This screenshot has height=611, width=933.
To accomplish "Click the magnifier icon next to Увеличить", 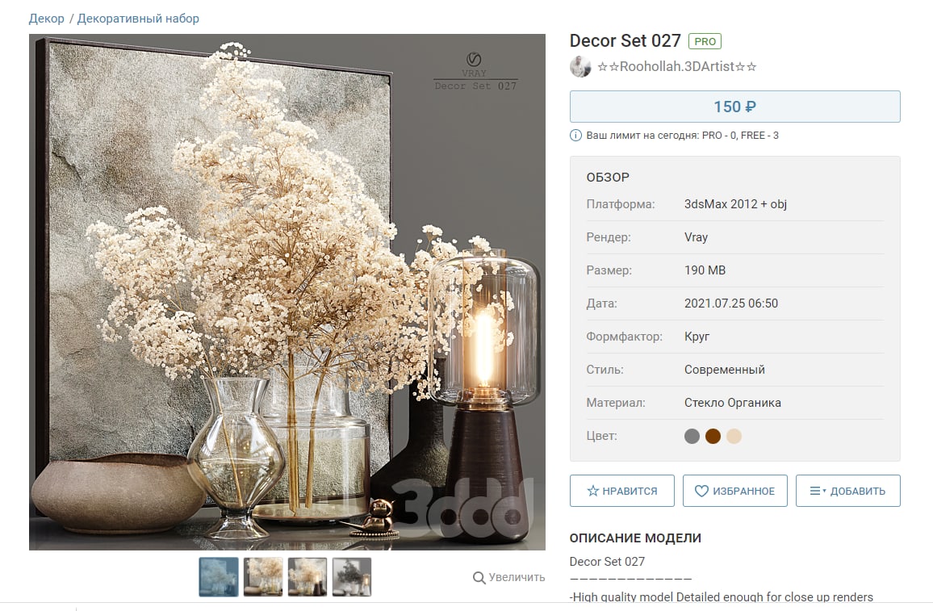I will (x=479, y=578).
